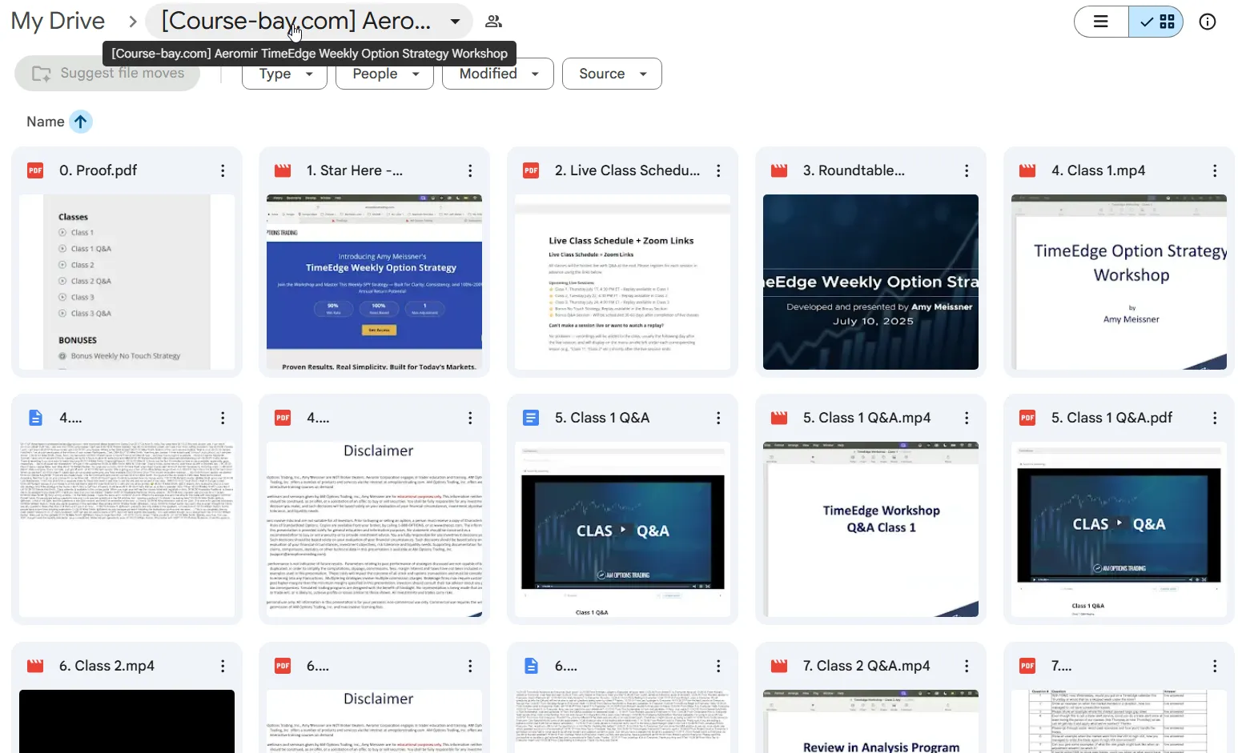Show more actions for 2. Live Class Schedule
Viewport: 1238px width, 753px height.
pyautogui.click(x=718, y=170)
